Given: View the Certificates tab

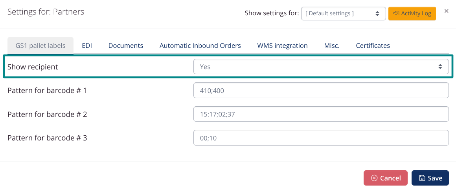Looking at the screenshot, I should [373, 46].
